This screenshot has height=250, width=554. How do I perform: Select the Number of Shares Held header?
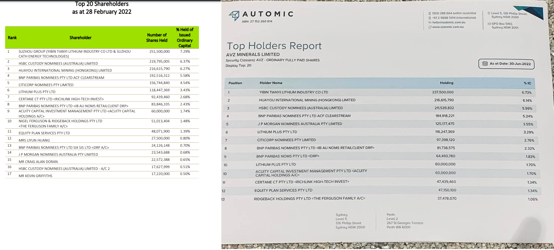click(x=157, y=38)
